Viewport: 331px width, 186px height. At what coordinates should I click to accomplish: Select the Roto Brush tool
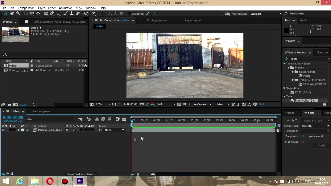pos(86,13)
